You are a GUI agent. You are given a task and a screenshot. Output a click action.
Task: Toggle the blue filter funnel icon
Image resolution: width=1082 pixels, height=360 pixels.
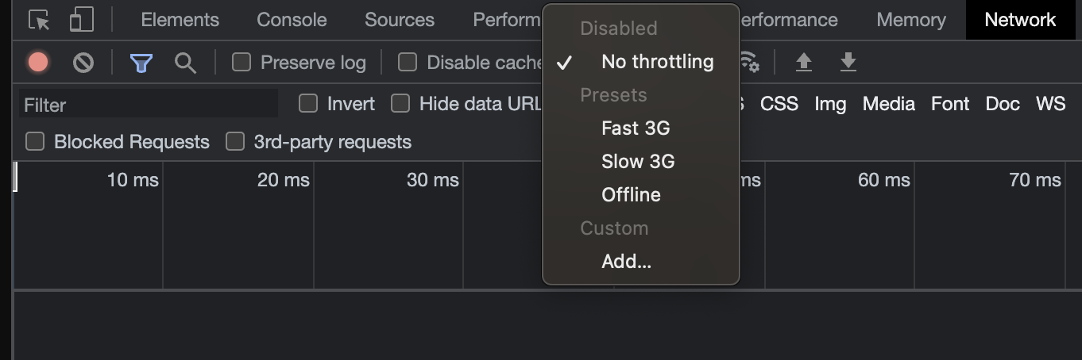[x=141, y=63]
